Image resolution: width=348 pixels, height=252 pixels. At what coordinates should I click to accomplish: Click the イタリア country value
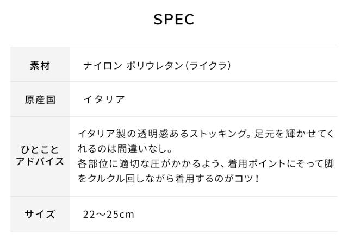(x=104, y=99)
